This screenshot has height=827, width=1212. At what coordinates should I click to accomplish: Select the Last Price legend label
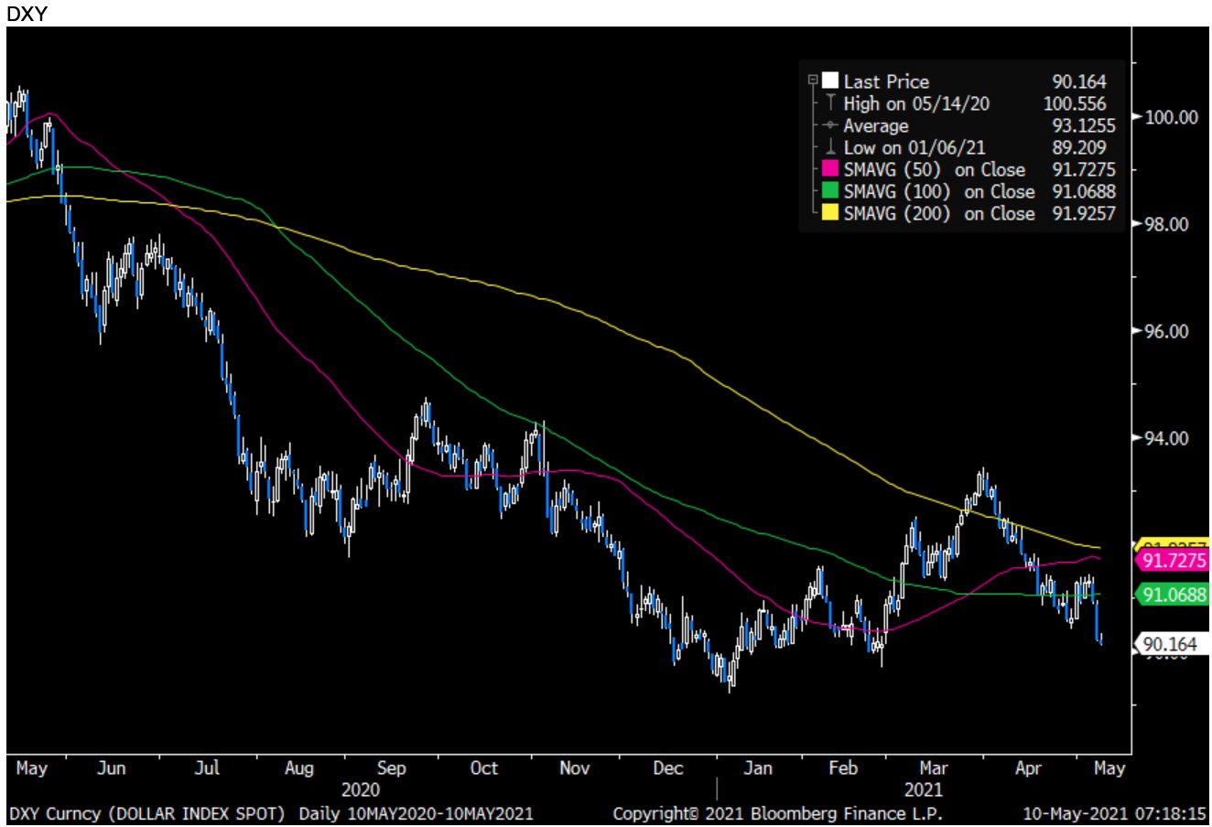(885, 81)
